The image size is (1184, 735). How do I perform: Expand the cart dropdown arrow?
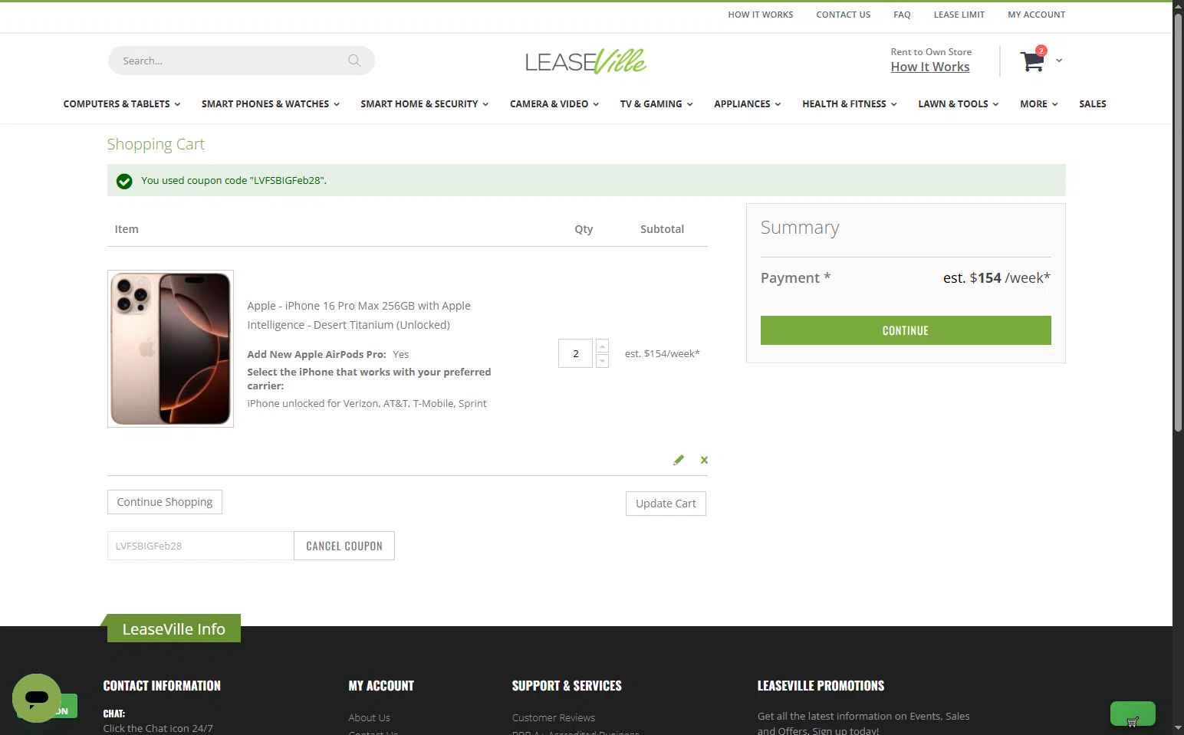(1059, 61)
